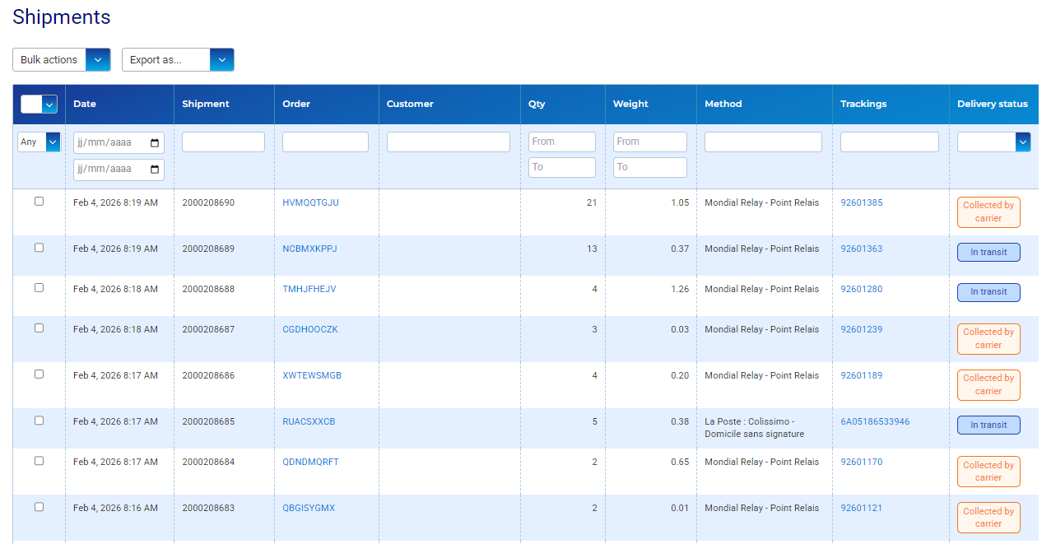Image resolution: width=1051 pixels, height=544 pixels.
Task: Click Collected by carrier badge for 2000208687
Action: (x=988, y=338)
